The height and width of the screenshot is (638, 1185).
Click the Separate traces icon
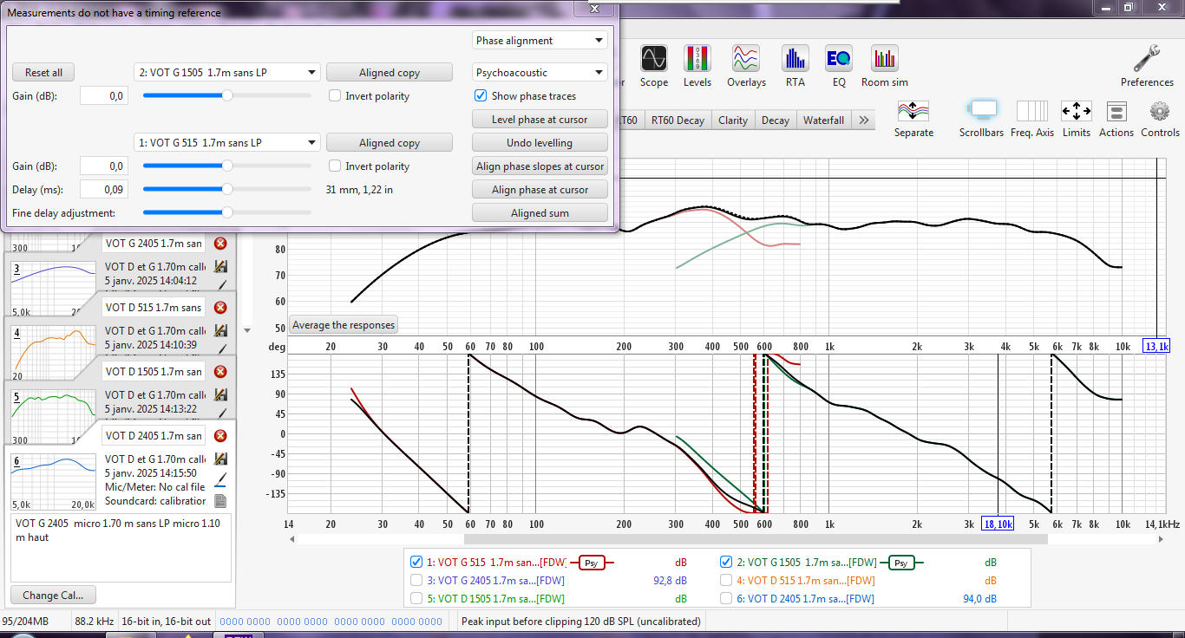pyautogui.click(x=913, y=111)
